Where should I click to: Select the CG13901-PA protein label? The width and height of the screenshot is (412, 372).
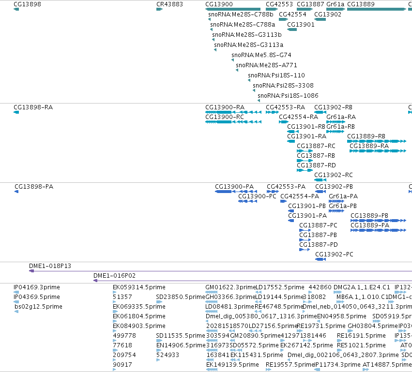(307, 216)
